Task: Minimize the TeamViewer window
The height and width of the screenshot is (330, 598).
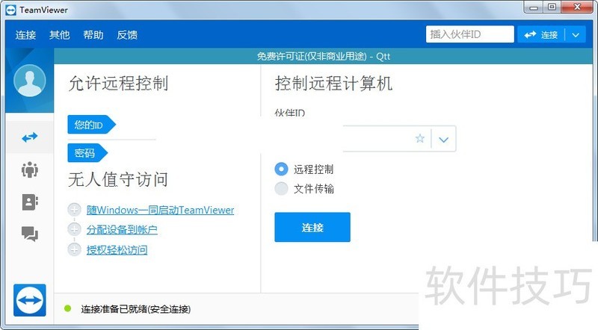Action: [534, 7]
